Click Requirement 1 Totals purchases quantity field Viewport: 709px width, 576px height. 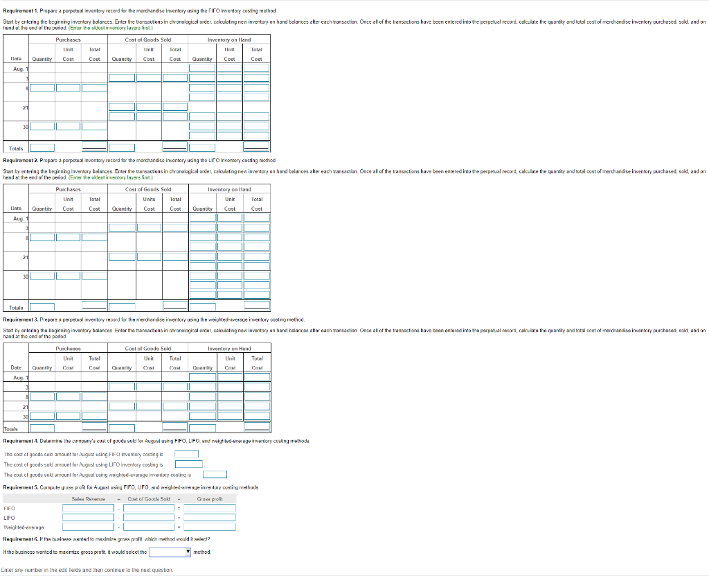(42, 148)
